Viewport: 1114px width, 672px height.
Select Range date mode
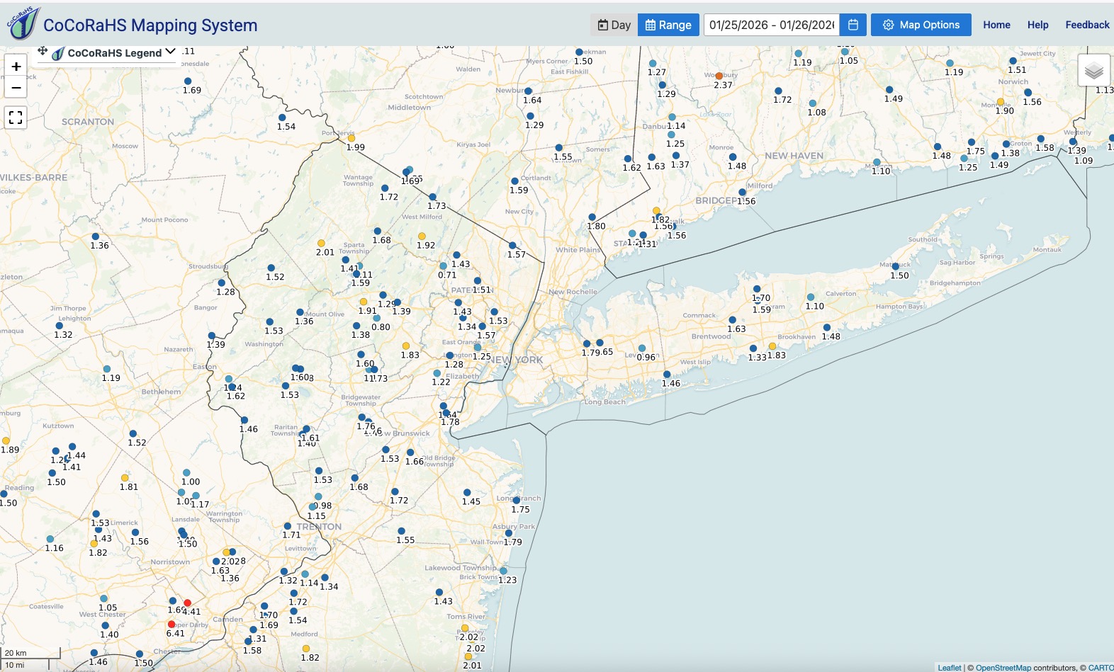(x=668, y=25)
